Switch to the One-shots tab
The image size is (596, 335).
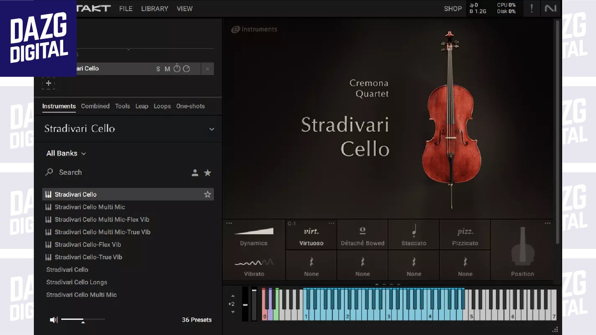point(190,106)
